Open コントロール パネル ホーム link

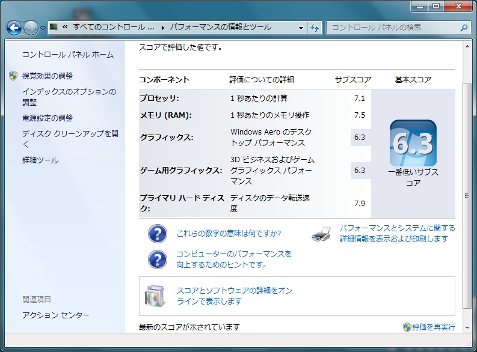click(68, 55)
